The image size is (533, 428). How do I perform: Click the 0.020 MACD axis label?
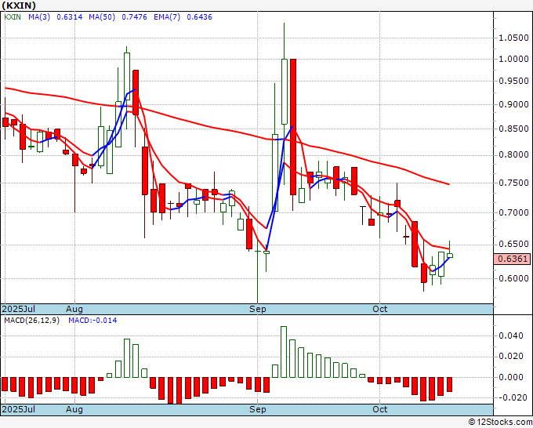pos(511,356)
